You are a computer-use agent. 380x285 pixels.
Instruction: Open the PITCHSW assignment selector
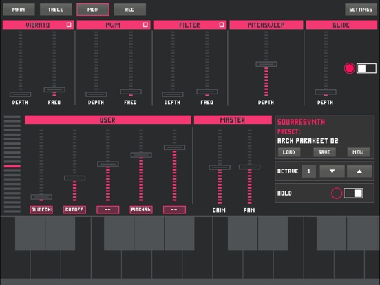point(141,210)
